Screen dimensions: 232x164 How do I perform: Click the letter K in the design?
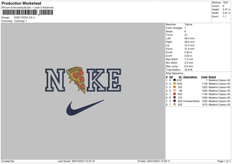96,80
